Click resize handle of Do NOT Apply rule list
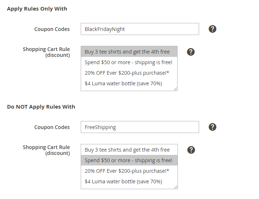Viewport: 259px width, 199px height. (x=175, y=187)
